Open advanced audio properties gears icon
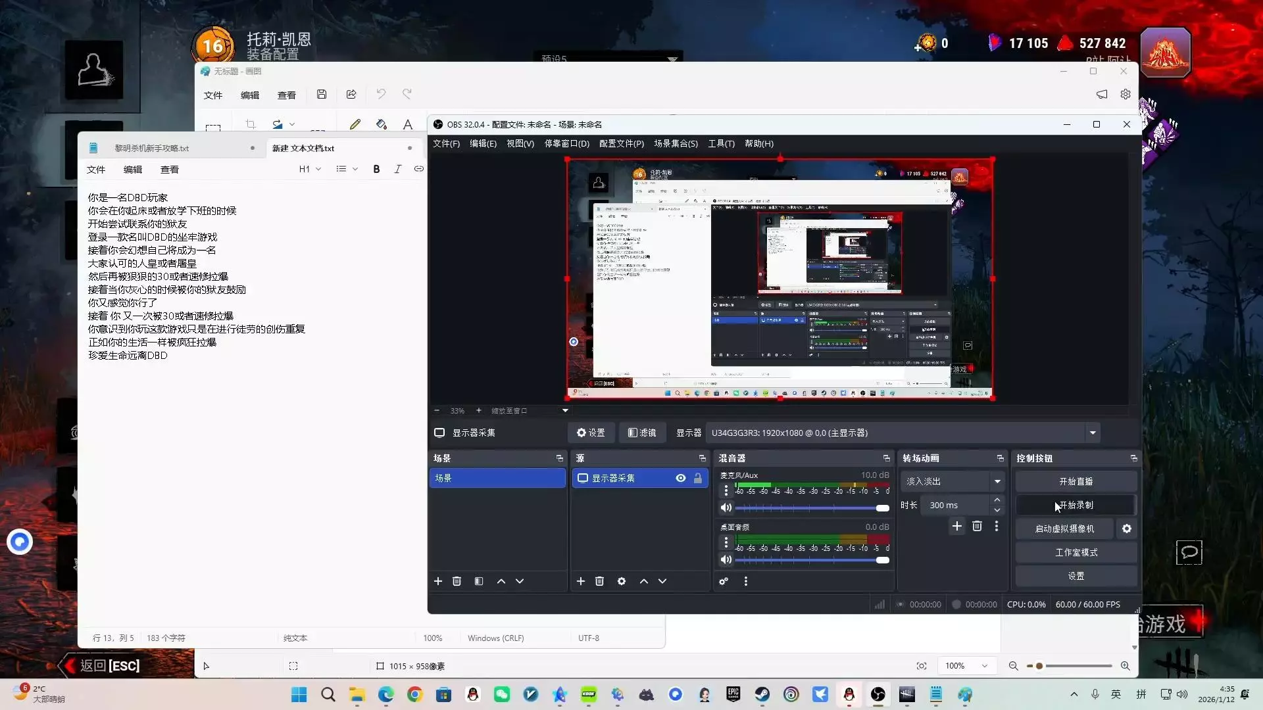 click(x=724, y=581)
